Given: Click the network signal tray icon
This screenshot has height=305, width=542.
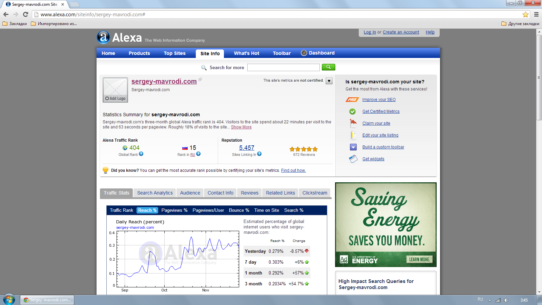Looking at the screenshot, I should coord(498,300).
